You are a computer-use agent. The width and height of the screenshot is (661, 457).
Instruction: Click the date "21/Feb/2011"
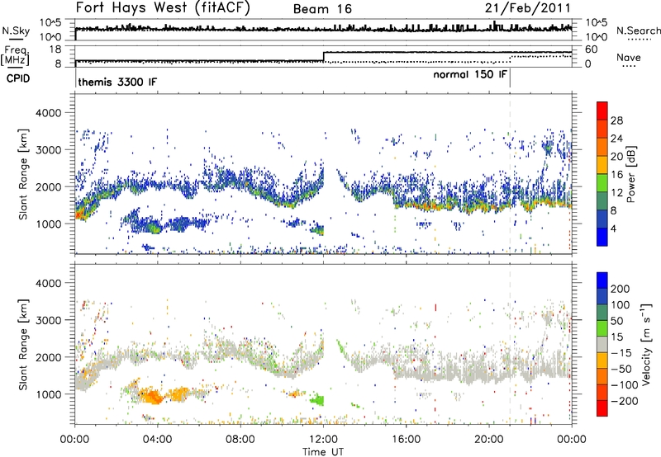pos(527,7)
